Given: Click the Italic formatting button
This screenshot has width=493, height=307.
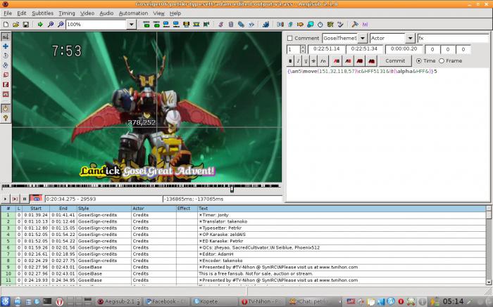Looking at the screenshot, I should click(x=298, y=61).
